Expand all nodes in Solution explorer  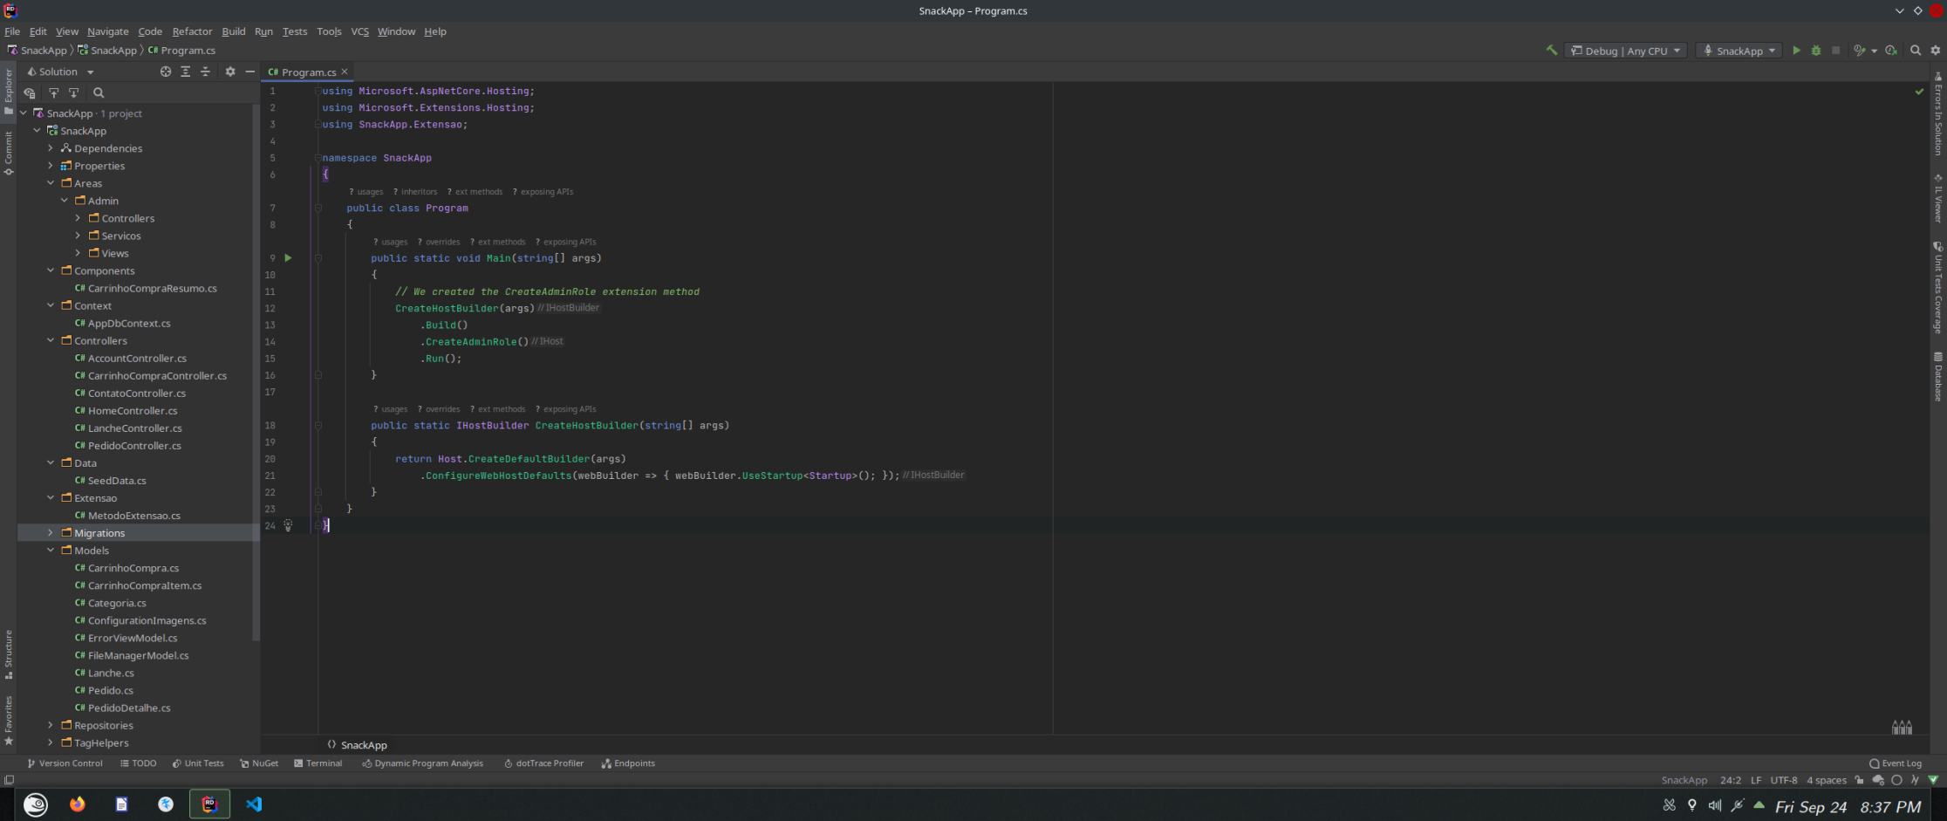click(x=186, y=72)
